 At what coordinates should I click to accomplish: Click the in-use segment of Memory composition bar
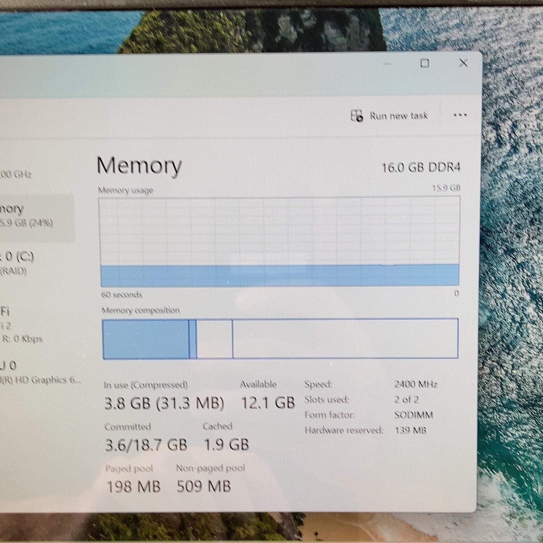coord(146,339)
